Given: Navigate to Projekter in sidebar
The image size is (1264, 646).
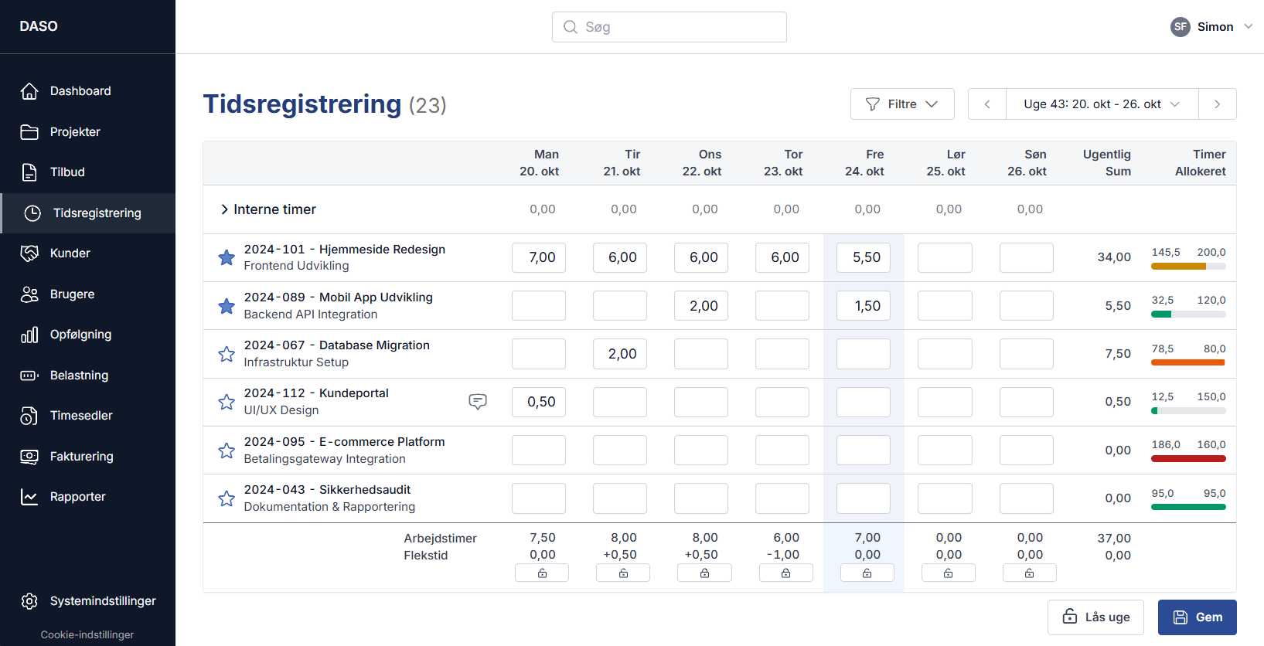Looking at the screenshot, I should tap(75, 132).
